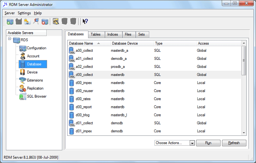
Task: Click the scroll up arrow of database list
Action: pyautogui.click(x=244, y=43)
